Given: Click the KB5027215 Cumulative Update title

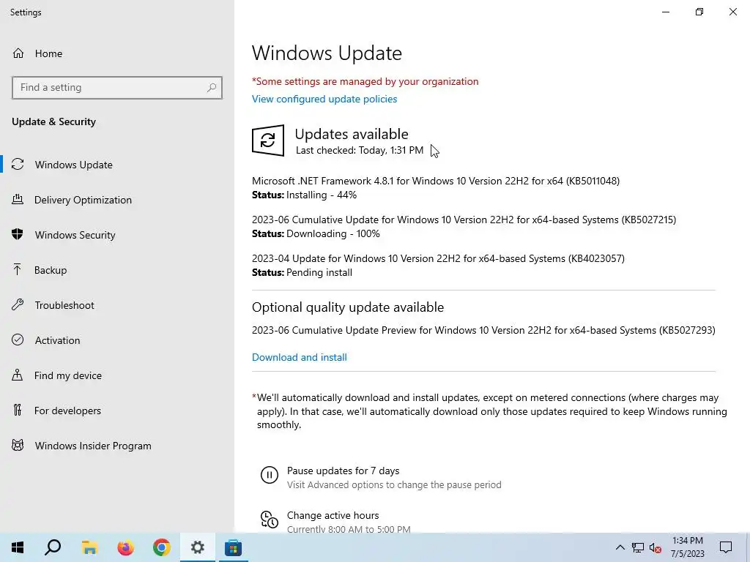Looking at the screenshot, I should (x=464, y=220).
